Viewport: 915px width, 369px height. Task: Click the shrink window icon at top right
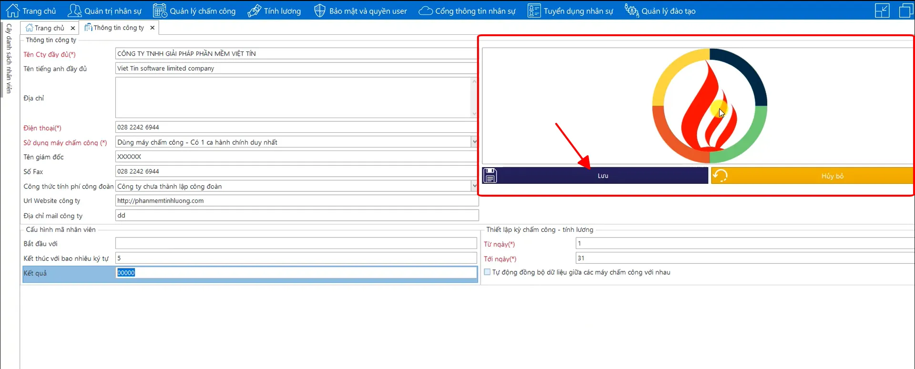(x=882, y=10)
